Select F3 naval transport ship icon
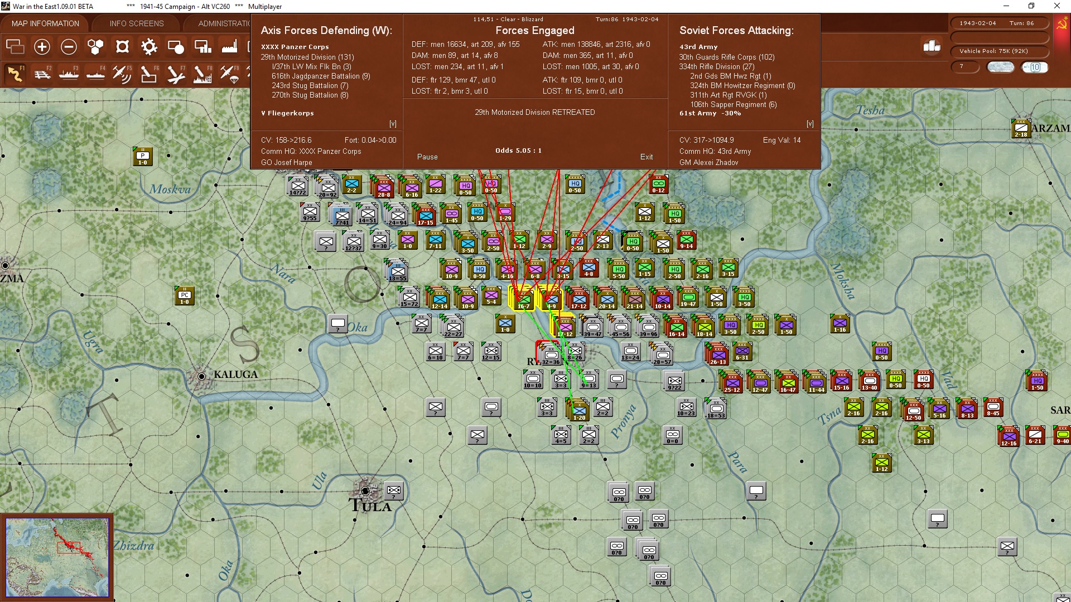Screen dimensions: 1071x602 coord(69,74)
